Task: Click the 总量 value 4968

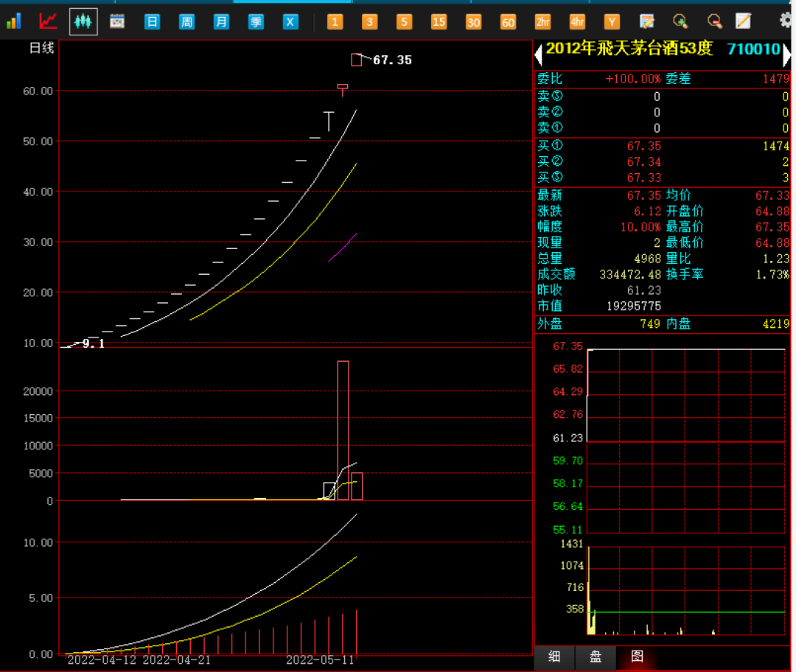Action: [647, 259]
